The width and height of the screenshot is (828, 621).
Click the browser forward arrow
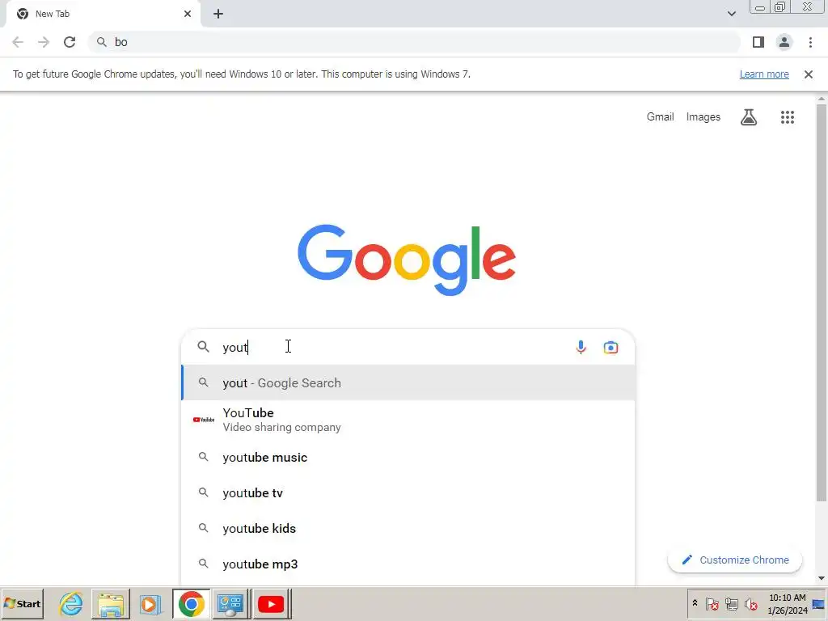click(44, 42)
